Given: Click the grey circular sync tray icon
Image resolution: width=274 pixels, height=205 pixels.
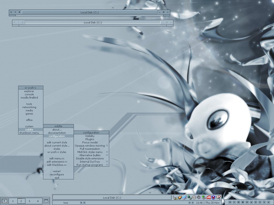Looking at the screenshot, I should click(x=194, y=197).
